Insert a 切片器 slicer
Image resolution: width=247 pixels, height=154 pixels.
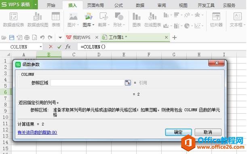click(216, 19)
